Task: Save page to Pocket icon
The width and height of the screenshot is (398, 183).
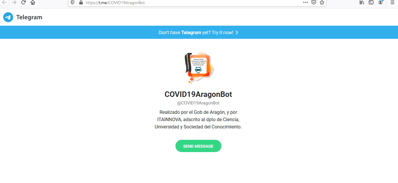Action: [313, 2]
